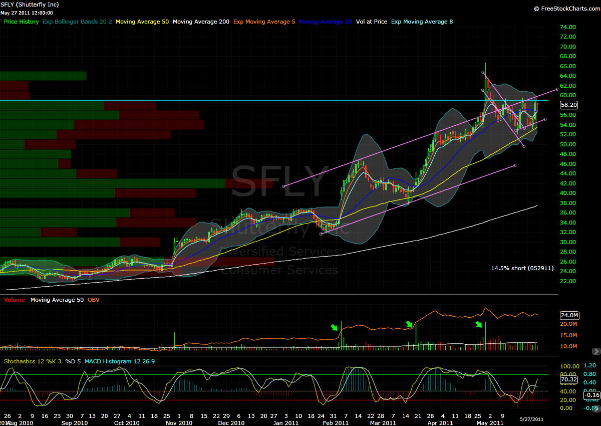This screenshot has width=601, height=426.
Task: Select the 14.5% short (052911) note
Action: click(x=522, y=268)
